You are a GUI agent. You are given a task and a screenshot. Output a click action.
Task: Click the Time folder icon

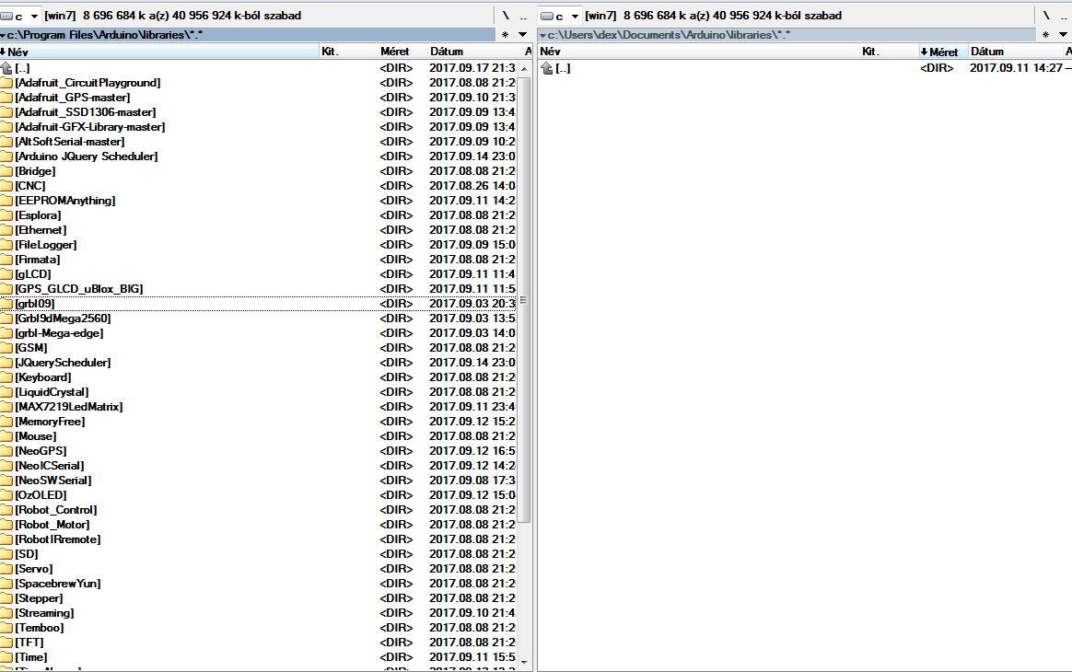[x=6, y=657]
